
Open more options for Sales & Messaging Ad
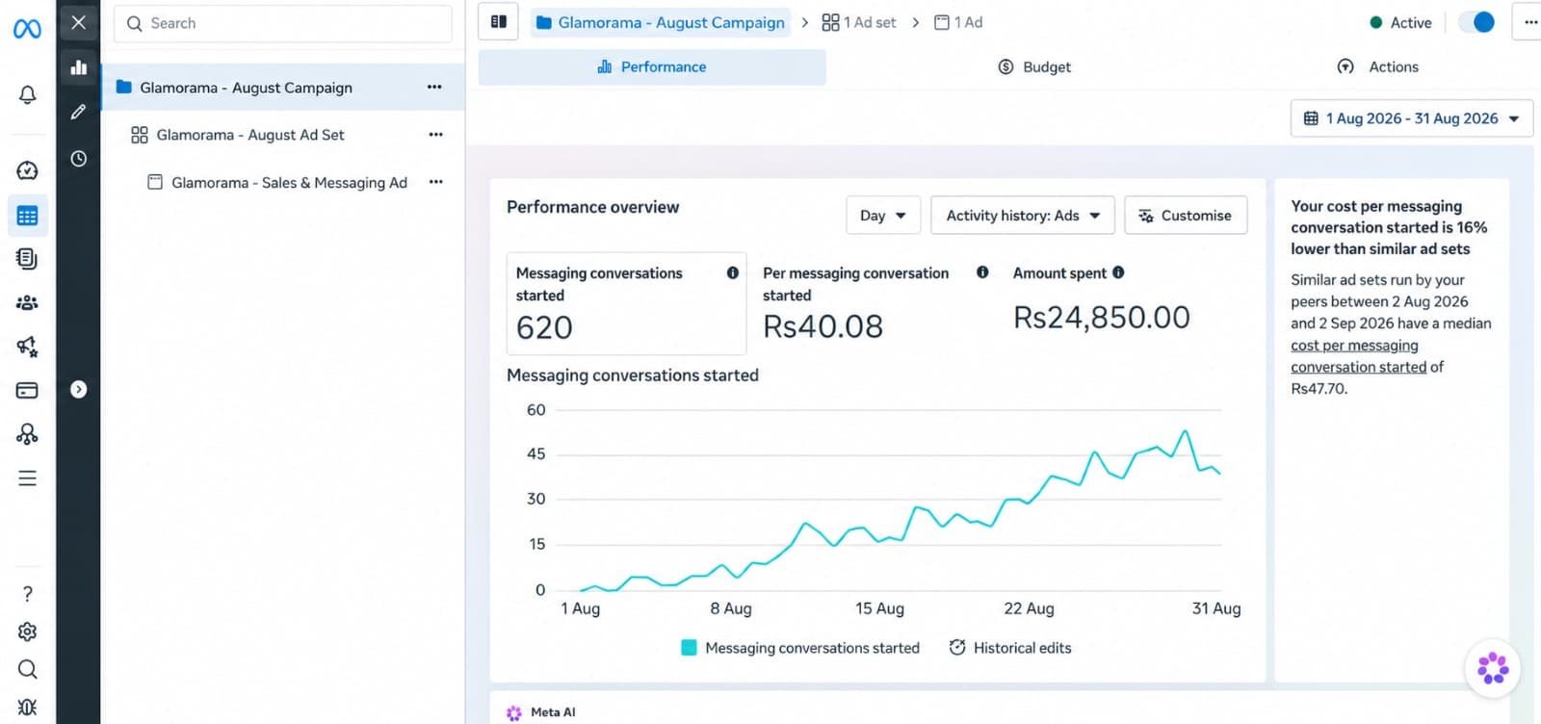tap(436, 182)
